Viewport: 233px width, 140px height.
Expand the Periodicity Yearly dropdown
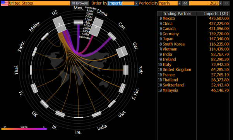tap(170, 3)
